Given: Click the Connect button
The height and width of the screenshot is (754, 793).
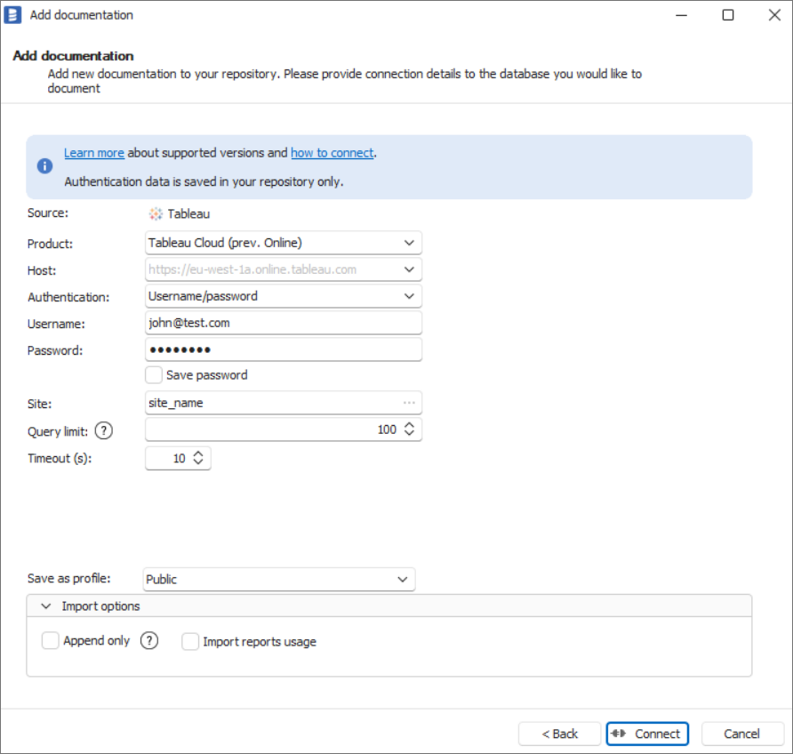Looking at the screenshot, I should (x=647, y=734).
